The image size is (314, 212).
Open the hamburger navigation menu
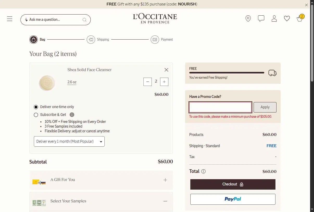[10, 19]
